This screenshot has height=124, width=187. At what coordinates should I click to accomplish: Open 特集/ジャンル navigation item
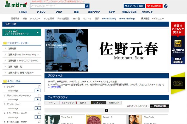coord(129,12)
